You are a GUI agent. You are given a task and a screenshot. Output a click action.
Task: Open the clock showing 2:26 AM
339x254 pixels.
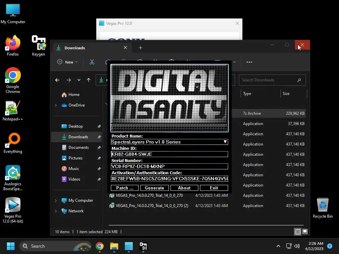coord(314,246)
